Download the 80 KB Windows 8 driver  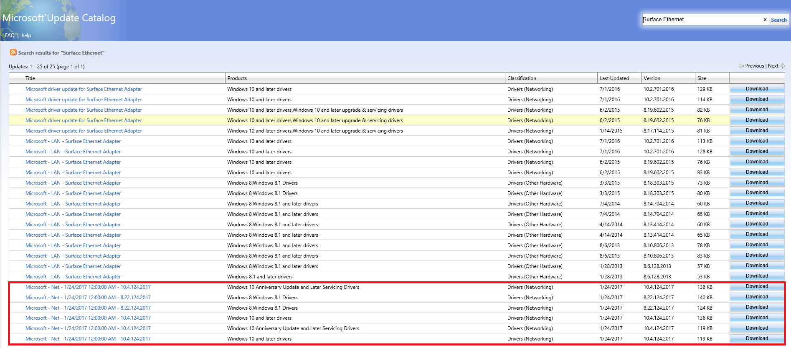tap(757, 193)
